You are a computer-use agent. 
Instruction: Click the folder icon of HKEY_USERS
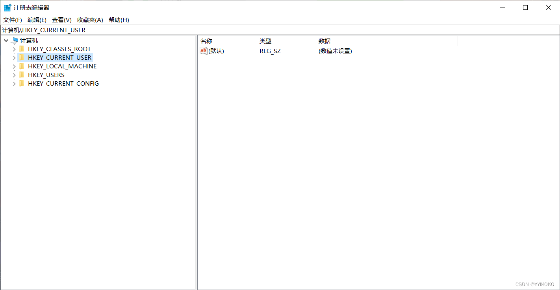point(22,75)
